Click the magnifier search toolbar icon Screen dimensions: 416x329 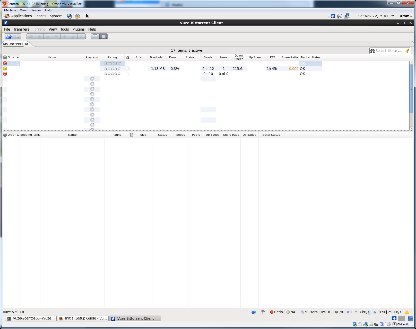pyautogui.click(x=17, y=36)
